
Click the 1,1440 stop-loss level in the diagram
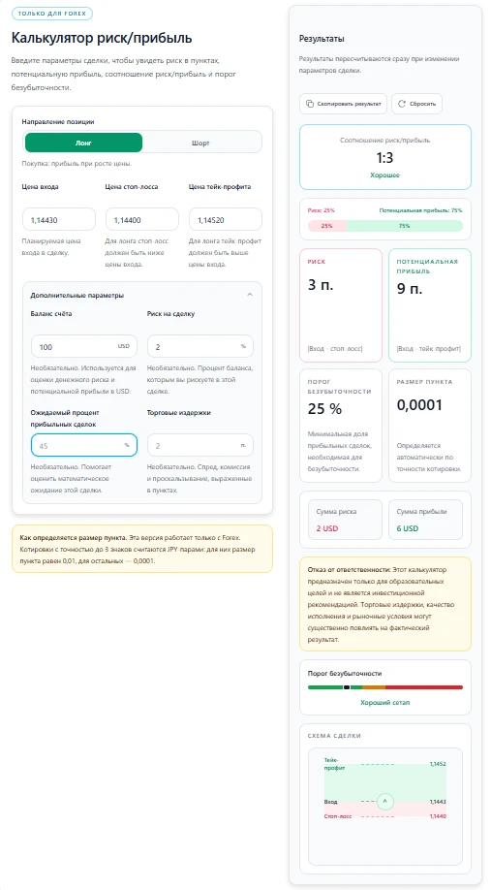[438, 816]
